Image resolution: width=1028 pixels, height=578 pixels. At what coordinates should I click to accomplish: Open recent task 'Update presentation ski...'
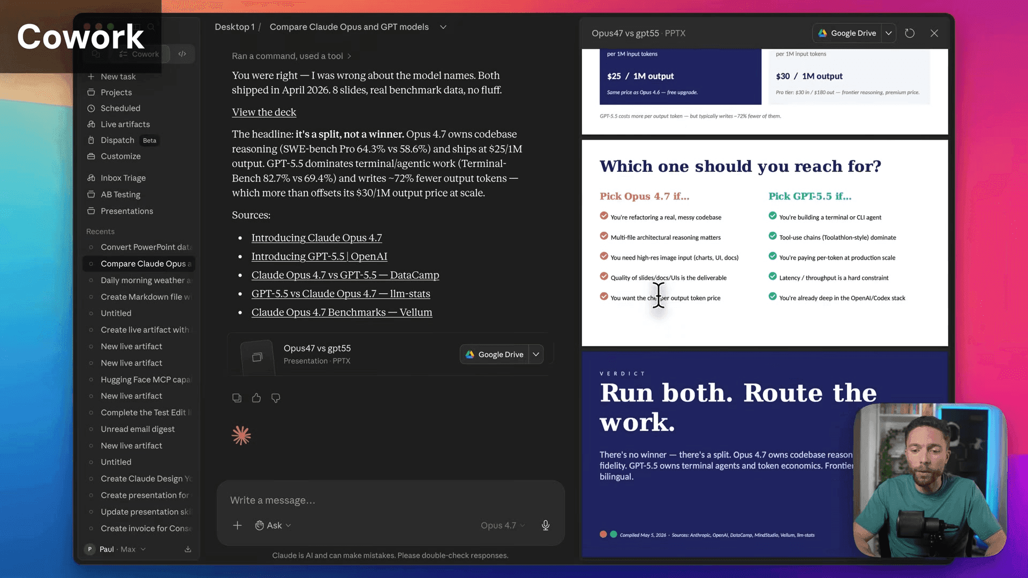[x=139, y=512]
